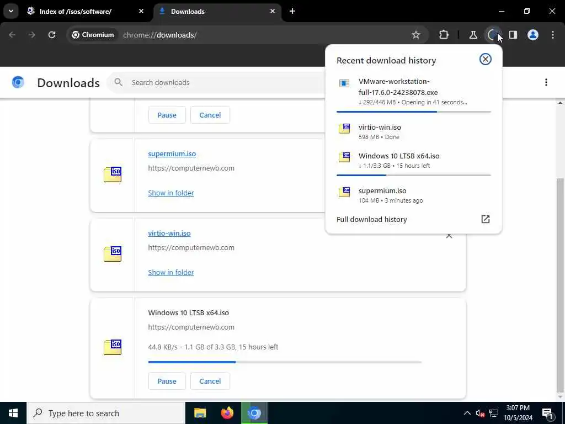
Task: Open the tab search dropdown arrow
Action: click(x=11, y=11)
